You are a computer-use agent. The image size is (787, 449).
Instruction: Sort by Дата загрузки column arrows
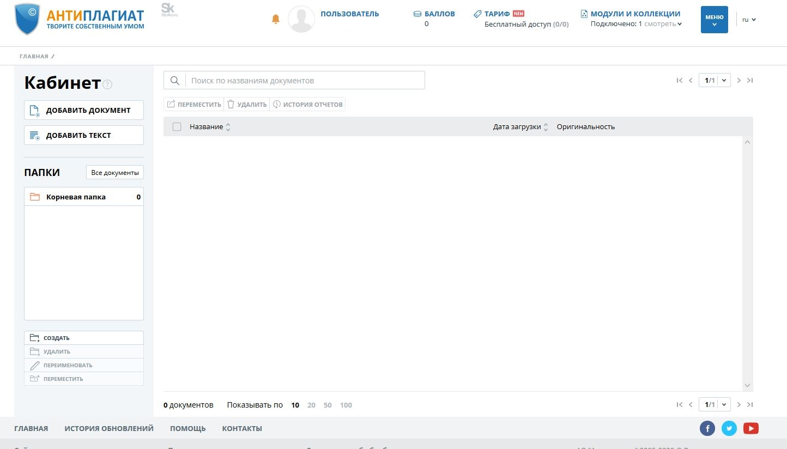point(546,127)
